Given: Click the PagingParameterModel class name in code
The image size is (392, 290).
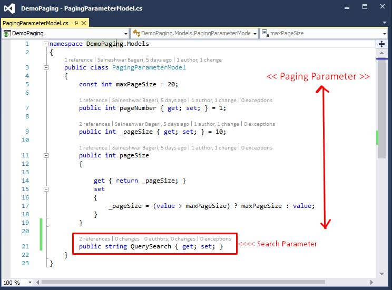Looking at the screenshot, I should point(149,67).
